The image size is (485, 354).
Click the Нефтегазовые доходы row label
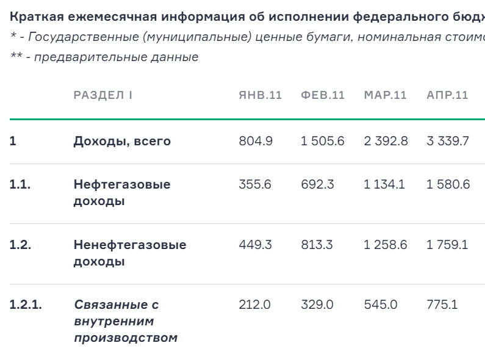click(122, 192)
